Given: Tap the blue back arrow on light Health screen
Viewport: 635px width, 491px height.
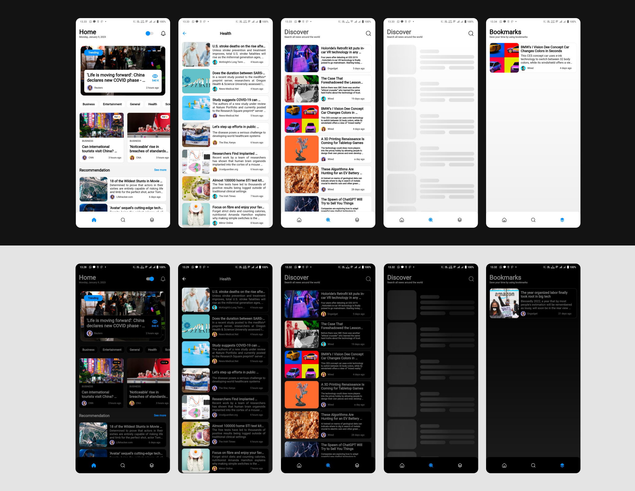Looking at the screenshot, I should (184, 33).
